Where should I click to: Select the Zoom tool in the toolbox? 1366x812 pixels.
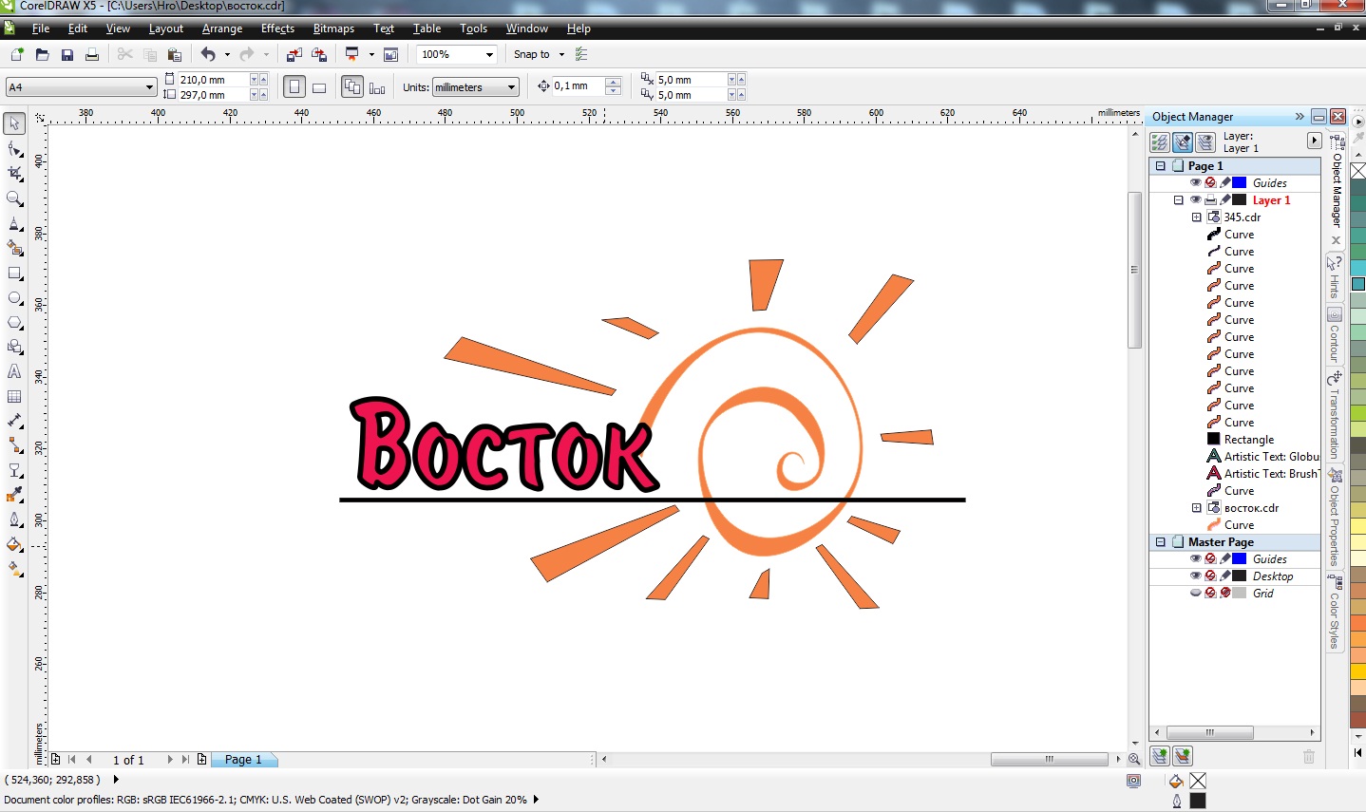click(x=14, y=198)
